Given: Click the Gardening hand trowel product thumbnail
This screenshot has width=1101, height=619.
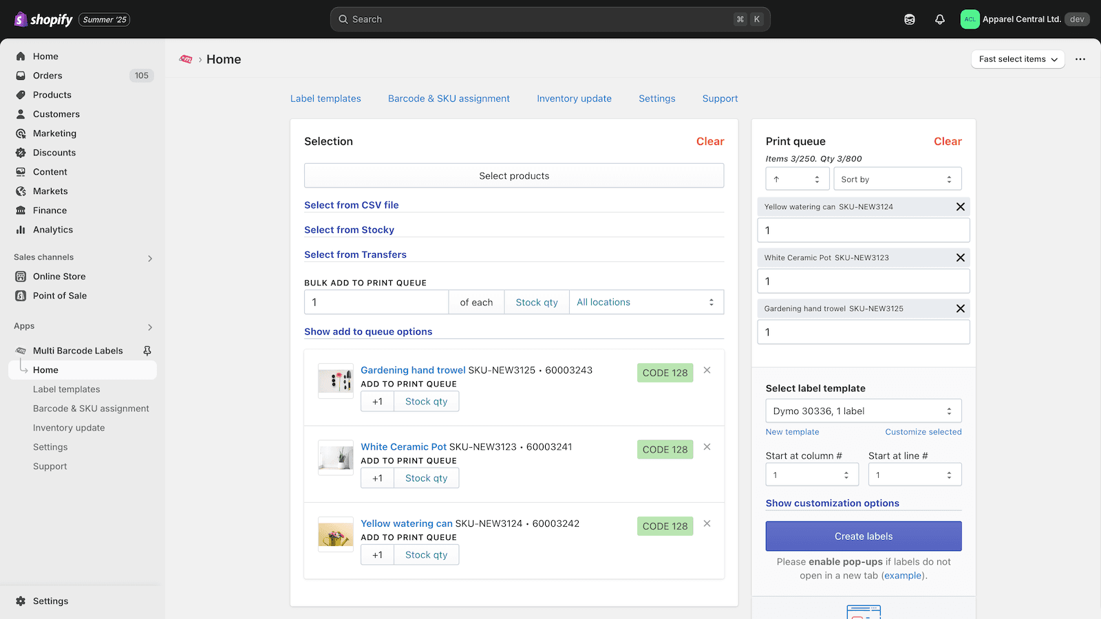Looking at the screenshot, I should [335, 381].
